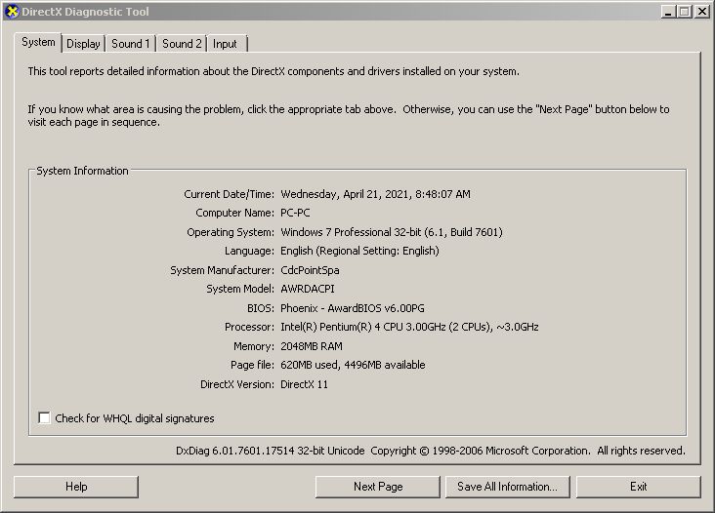This screenshot has width=715, height=513.
Task: Go to Next Page
Action: point(378,487)
